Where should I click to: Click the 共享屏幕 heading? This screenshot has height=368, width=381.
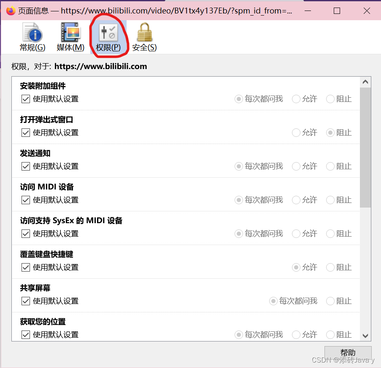35,288
